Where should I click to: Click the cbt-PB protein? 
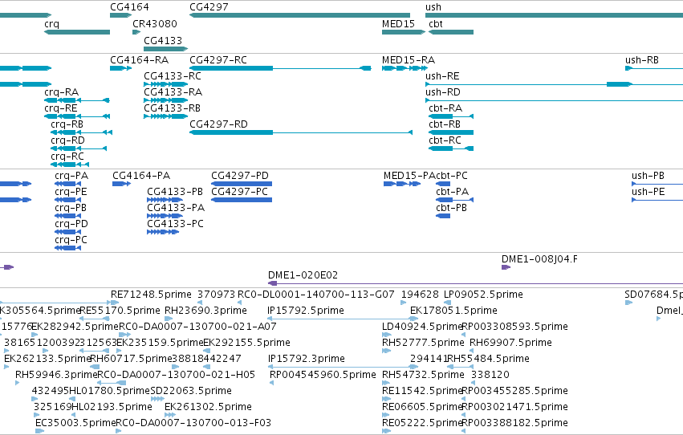pos(443,216)
